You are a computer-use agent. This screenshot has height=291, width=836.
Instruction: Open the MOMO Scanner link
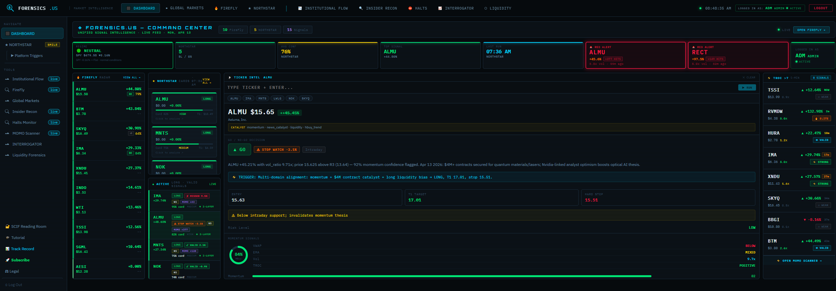click(x=799, y=261)
